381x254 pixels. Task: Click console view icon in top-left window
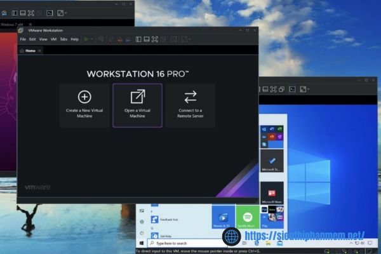(50, 13)
